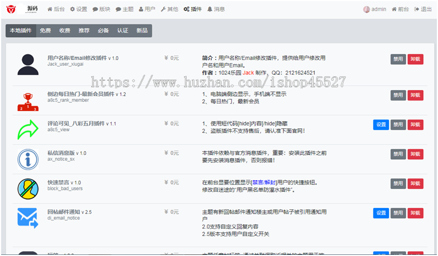Open the 主题 menu
This screenshot has height=256, width=438.
point(125,9)
